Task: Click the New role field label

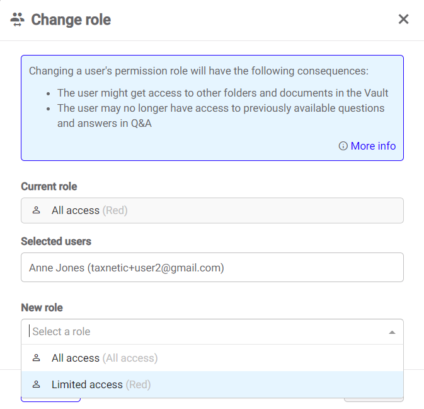Action: click(x=42, y=308)
